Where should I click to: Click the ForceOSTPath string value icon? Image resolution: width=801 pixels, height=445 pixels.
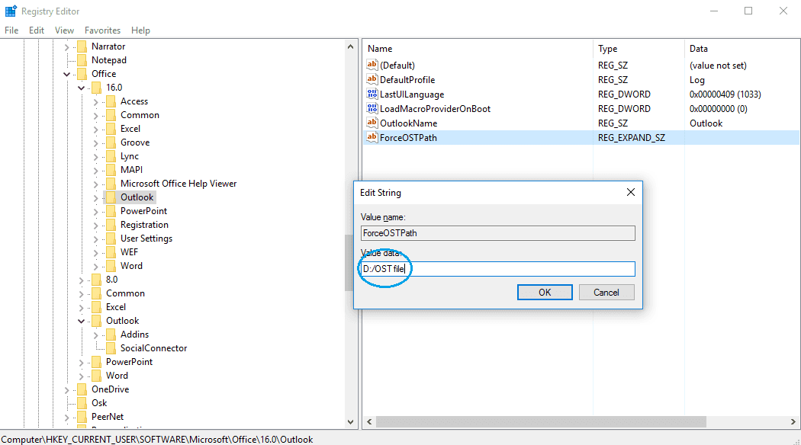click(372, 136)
